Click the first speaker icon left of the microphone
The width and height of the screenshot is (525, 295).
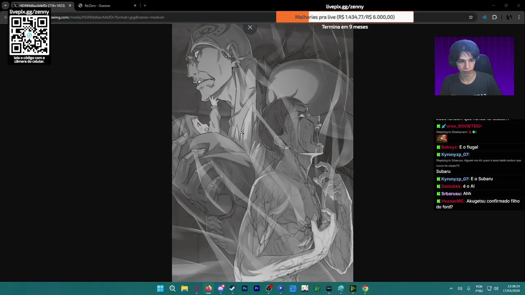tap(460, 288)
